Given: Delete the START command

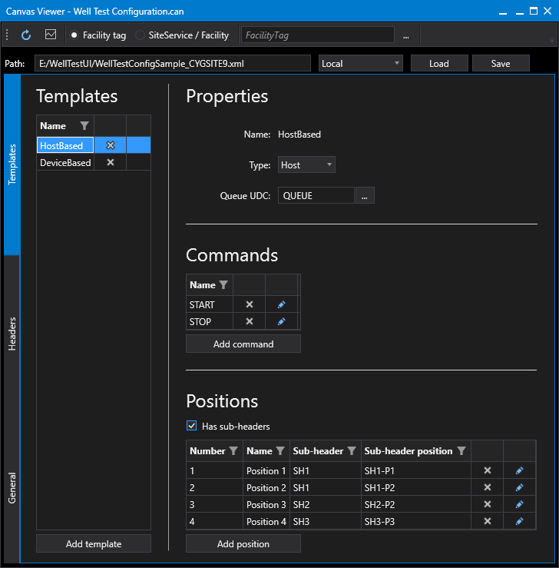Looking at the screenshot, I should (250, 304).
